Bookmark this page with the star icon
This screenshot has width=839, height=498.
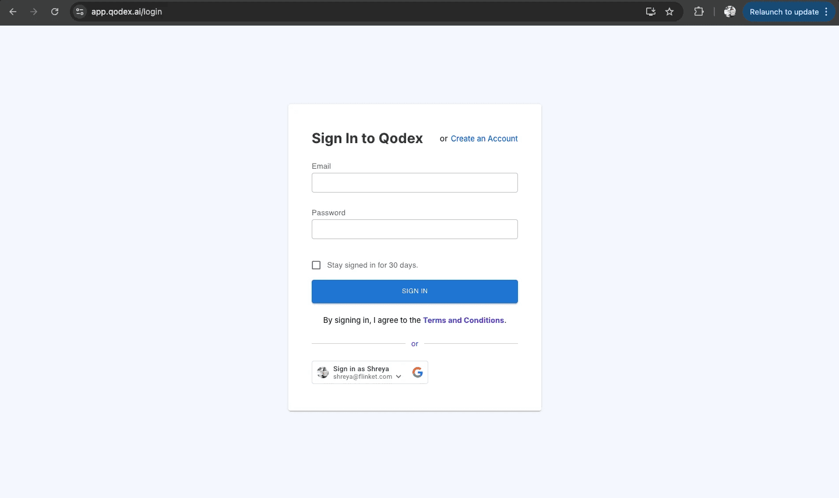click(669, 12)
